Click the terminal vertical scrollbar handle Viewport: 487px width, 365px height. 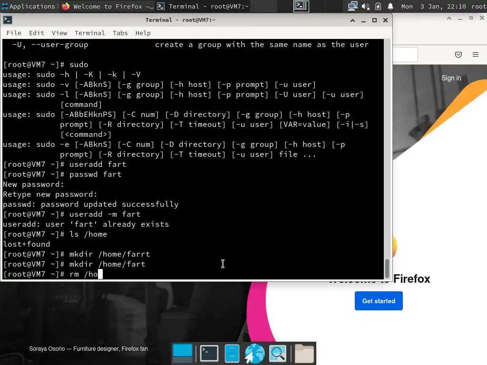tap(387, 268)
